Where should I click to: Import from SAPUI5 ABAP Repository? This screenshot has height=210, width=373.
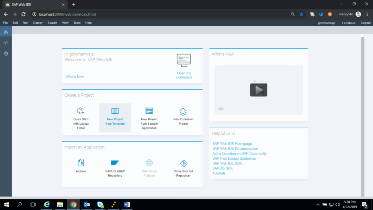point(115,168)
